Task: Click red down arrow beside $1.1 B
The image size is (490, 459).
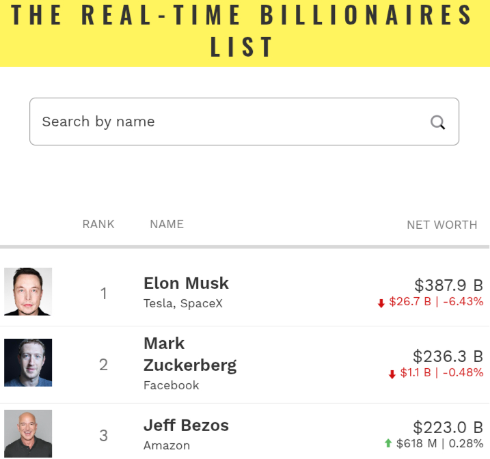Action: (392, 374)
